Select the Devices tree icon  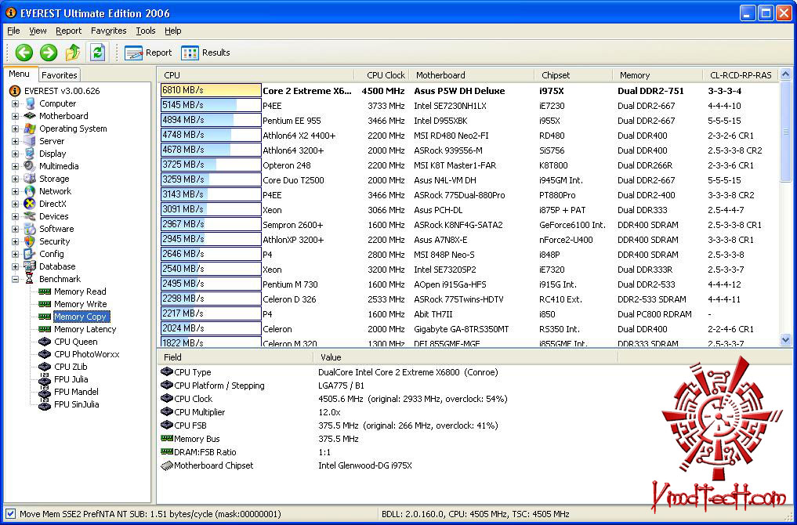coord(30,216)
